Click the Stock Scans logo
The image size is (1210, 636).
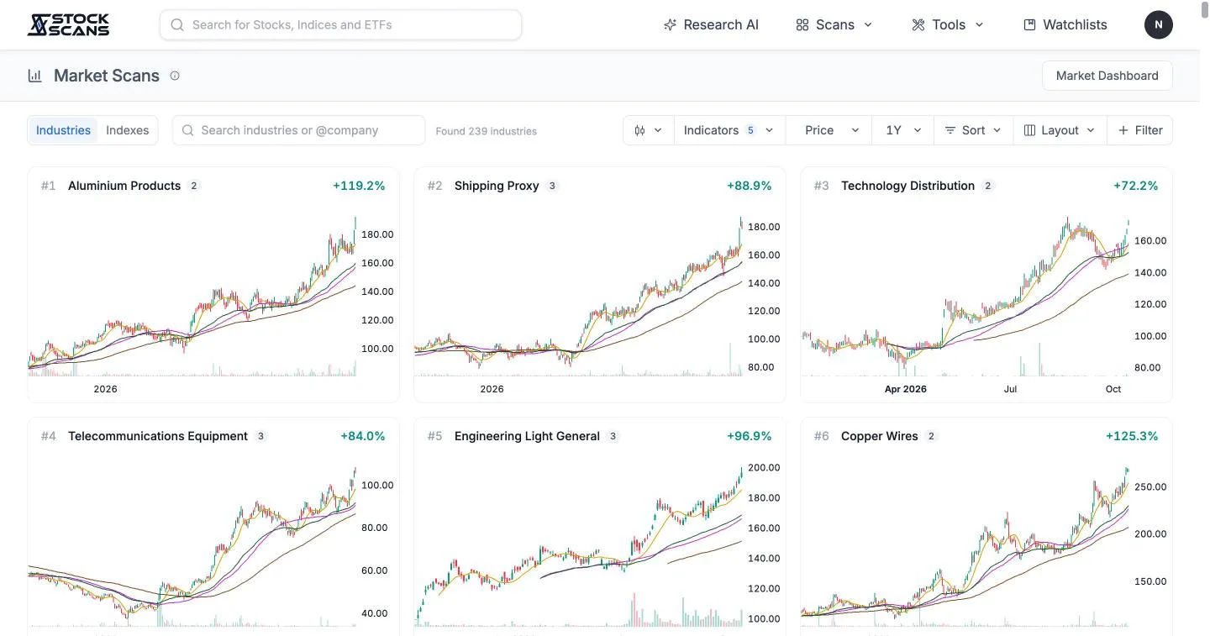tap(68, 24)
